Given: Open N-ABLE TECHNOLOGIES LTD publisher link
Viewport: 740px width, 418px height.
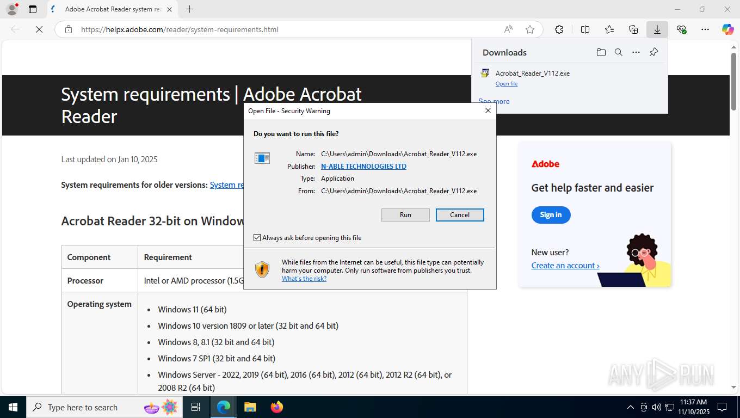Looking at the screenshot, I should pyautogui.click(x=363, y=167).
